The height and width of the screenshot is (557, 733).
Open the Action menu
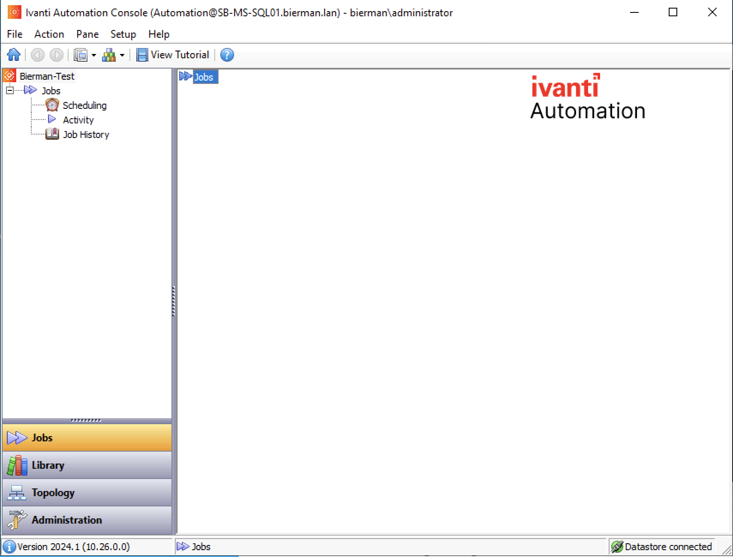49,34
